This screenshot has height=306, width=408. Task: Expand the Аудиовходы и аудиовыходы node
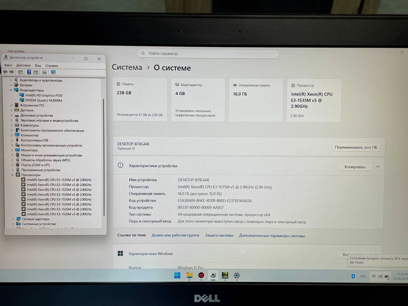pos(11,80)
